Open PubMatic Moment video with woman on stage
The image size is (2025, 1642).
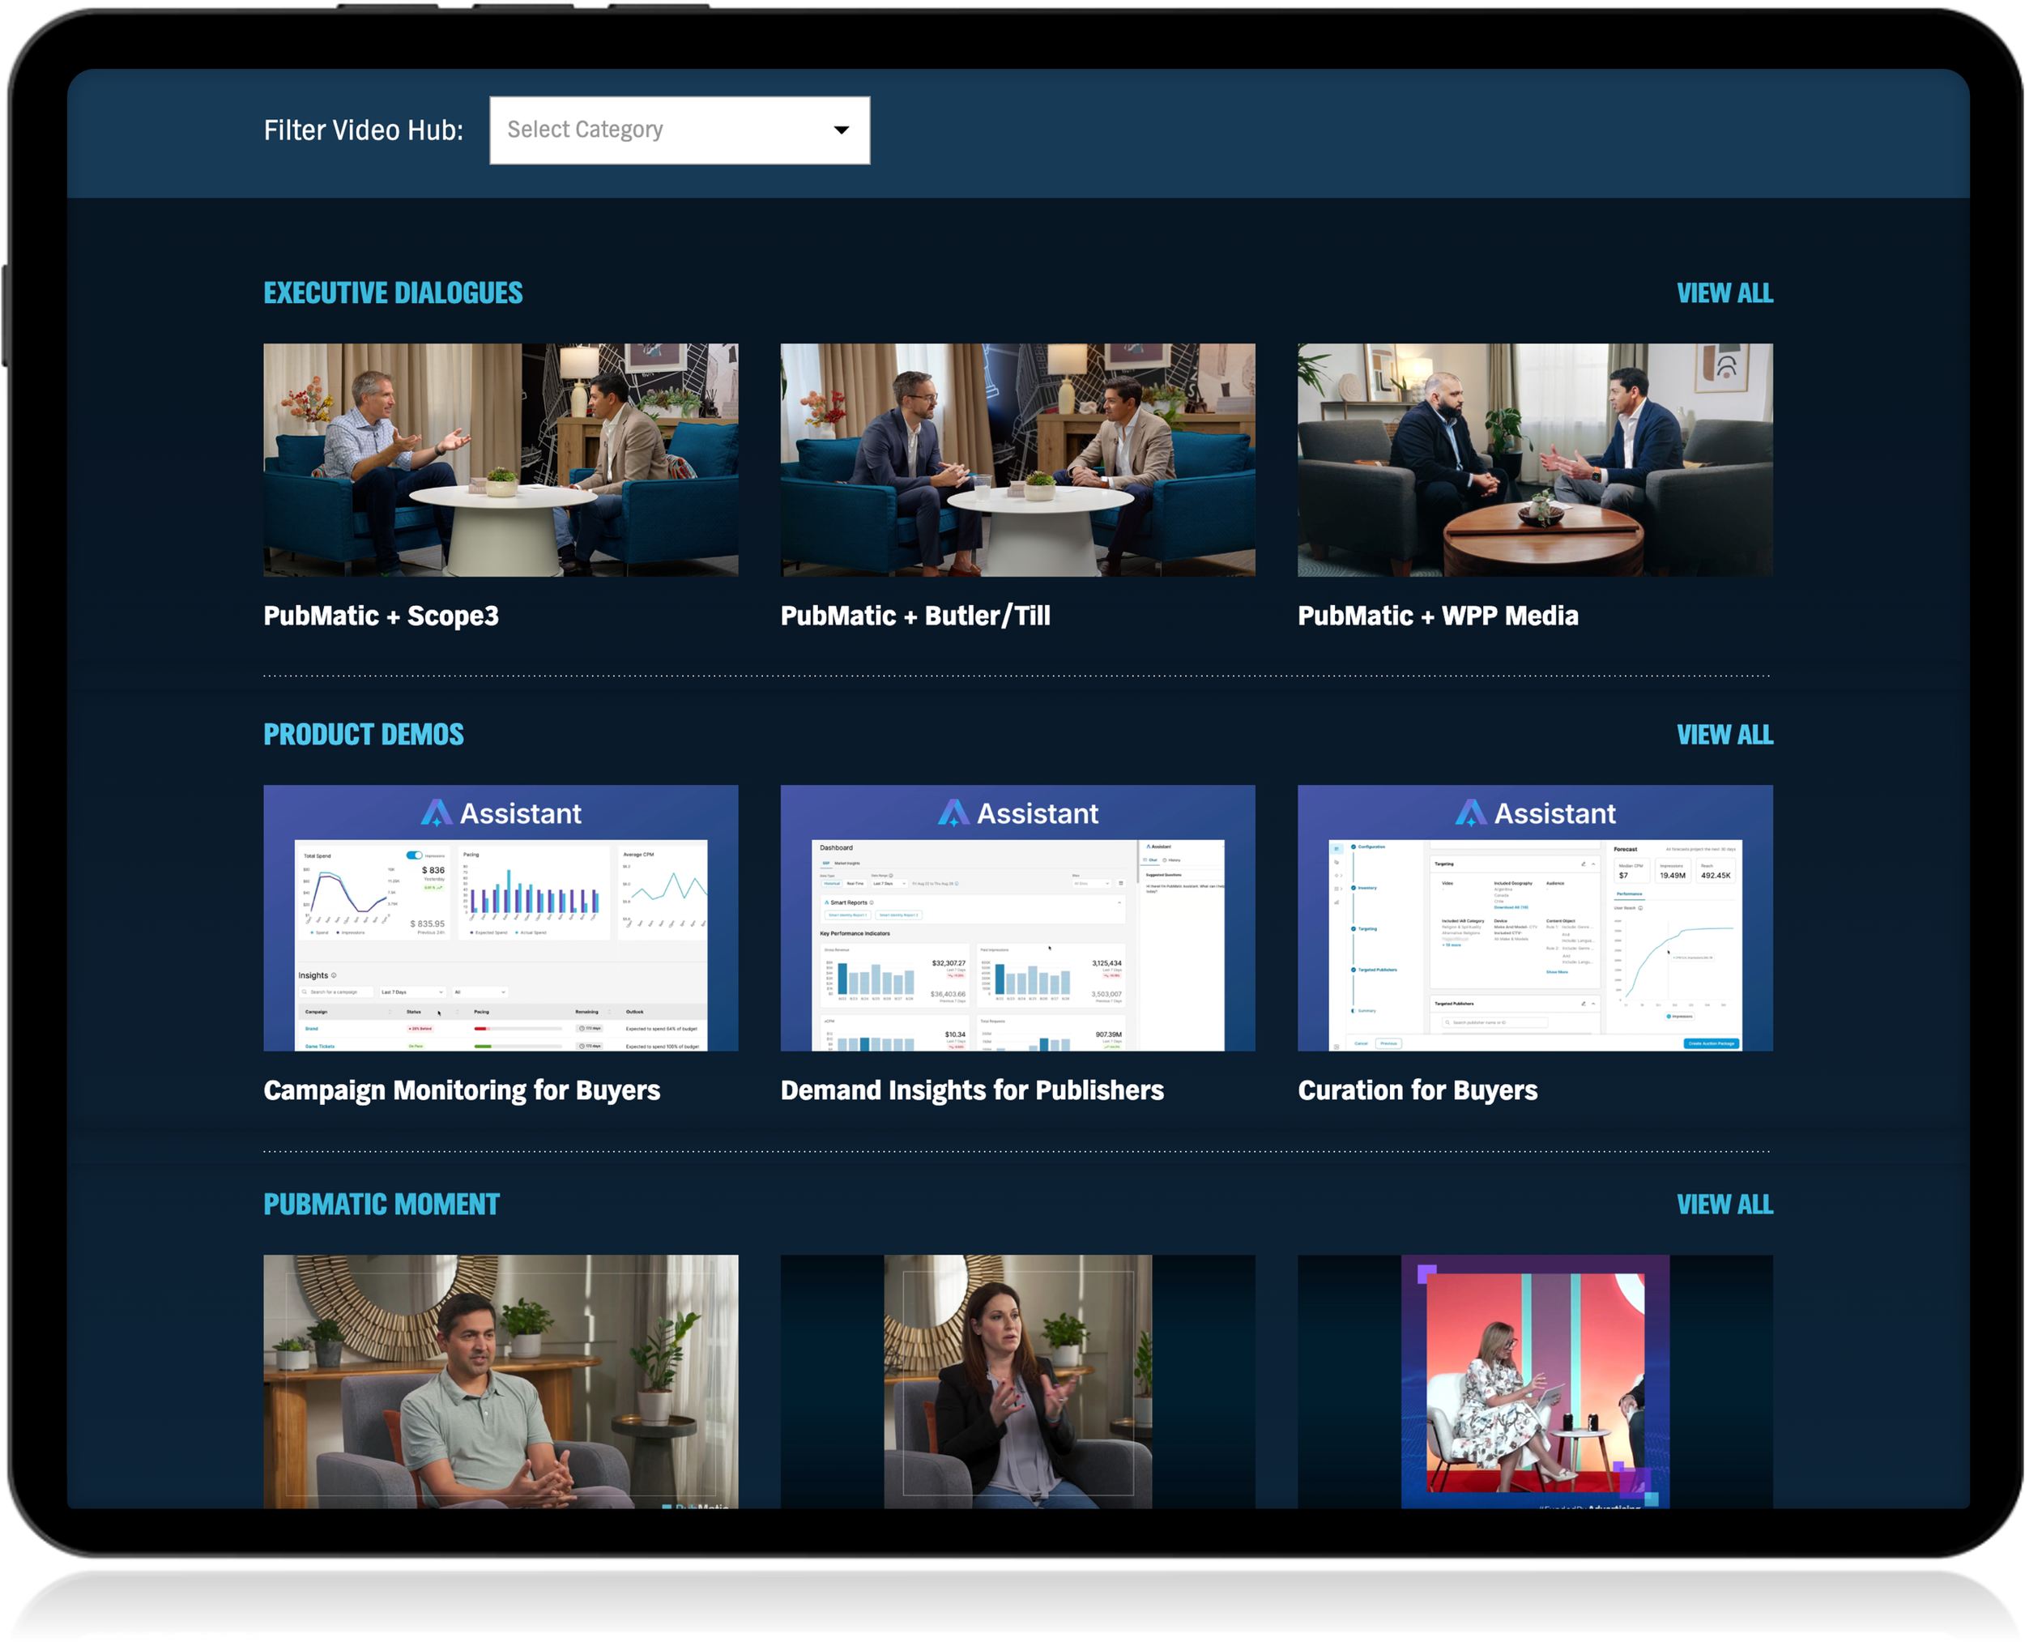(1534, 1381)
